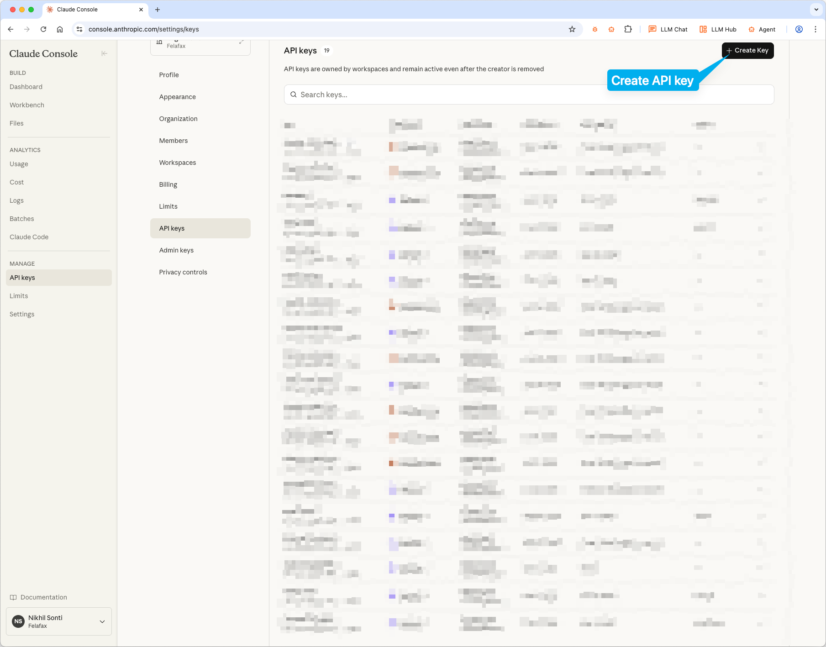Expand the Nikhil Sonti account menu

[59, 621]
